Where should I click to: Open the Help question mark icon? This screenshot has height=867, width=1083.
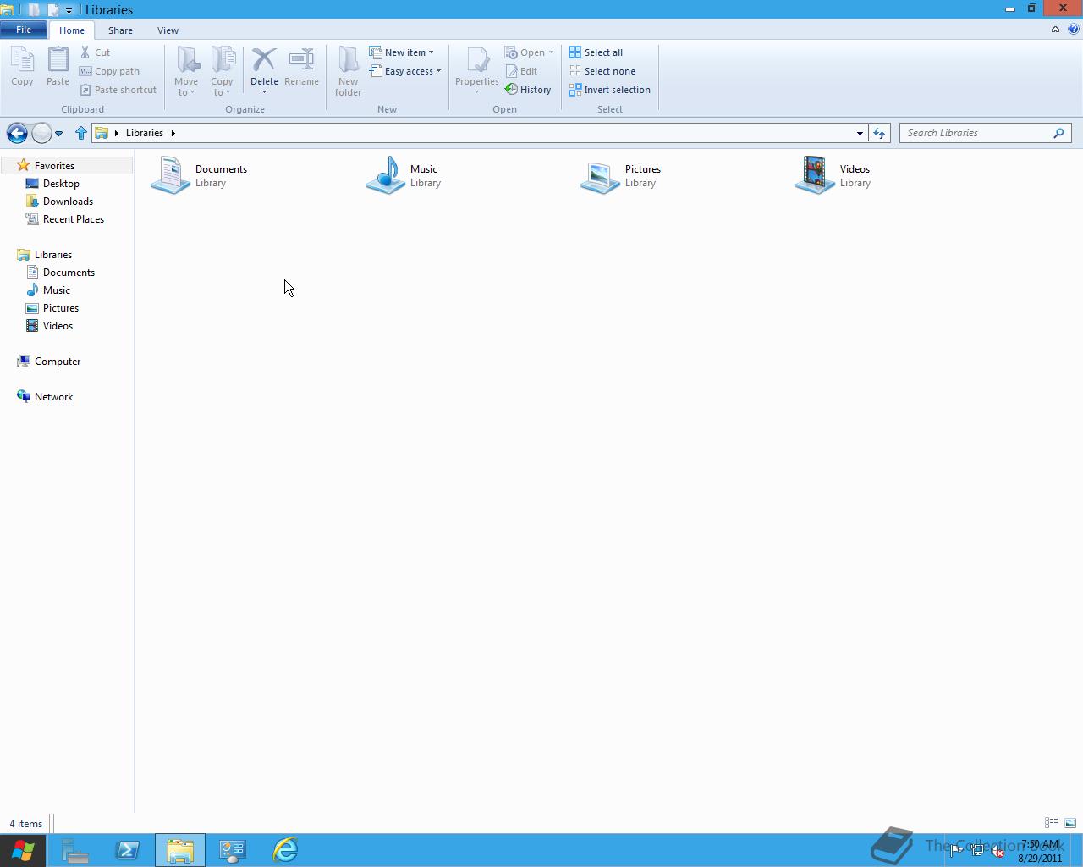pos(1074,30)
